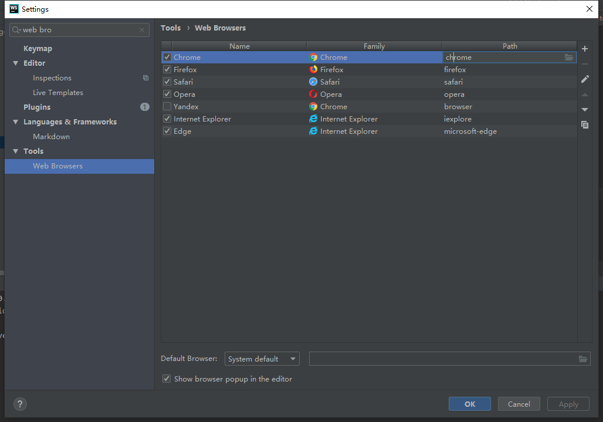Click the settings search field
Image resolution: width=603 pixels, height=422 pixels.
(79, 29)
